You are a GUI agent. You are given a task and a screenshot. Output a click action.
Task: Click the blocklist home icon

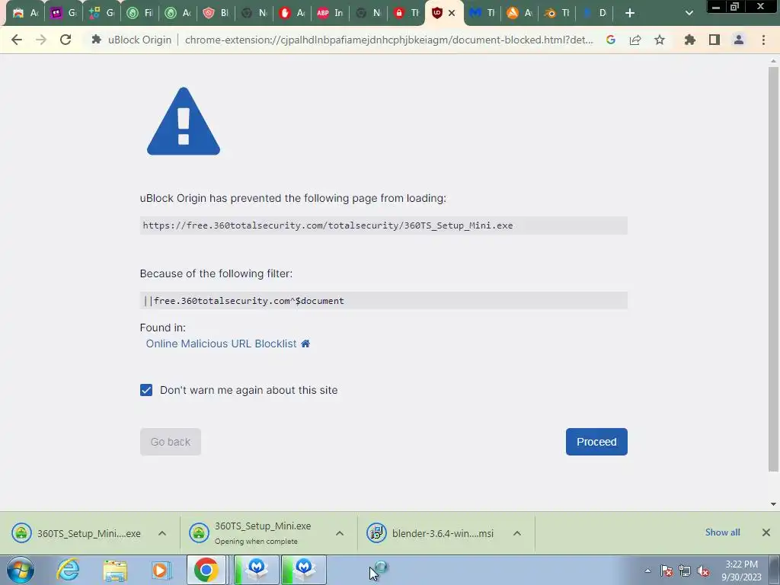305,344
